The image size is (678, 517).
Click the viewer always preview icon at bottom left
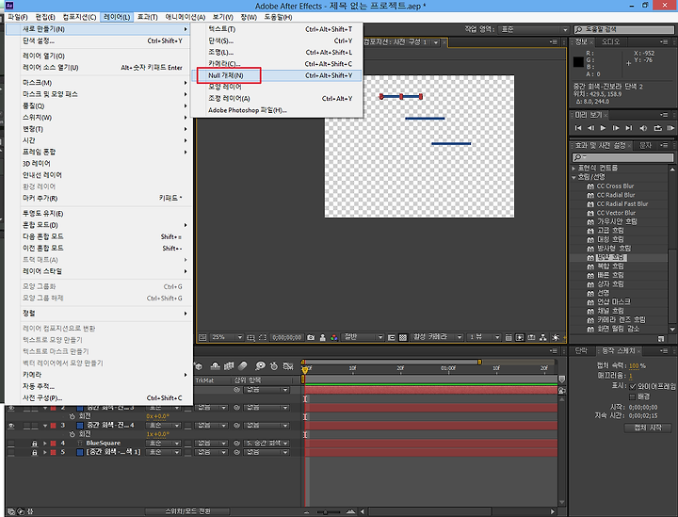pyautogui.click(x=202, y=338)
